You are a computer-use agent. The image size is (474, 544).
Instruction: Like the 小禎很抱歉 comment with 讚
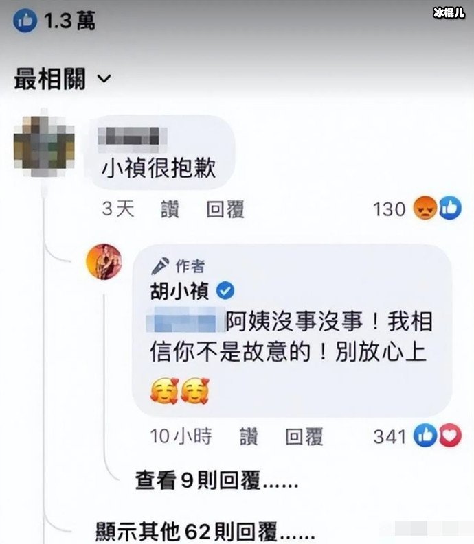pyautogui.click(x=170, y=209)
